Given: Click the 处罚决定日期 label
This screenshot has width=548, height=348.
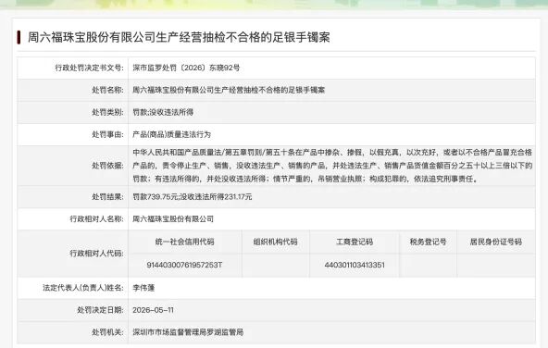Looking at the screenshot, I should (100, 310).
